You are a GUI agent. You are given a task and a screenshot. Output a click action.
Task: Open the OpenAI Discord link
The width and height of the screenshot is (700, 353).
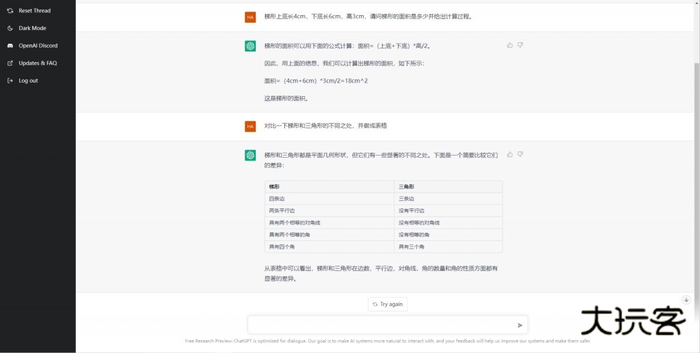38,46
